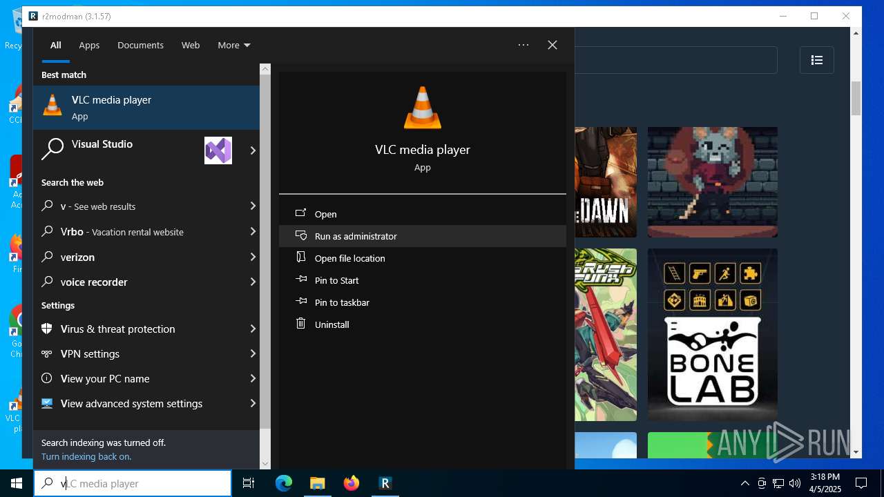Click the shield icon for Virus & threat protection
The width and height of the screenshot is (884, 497).
coord(47,329)
